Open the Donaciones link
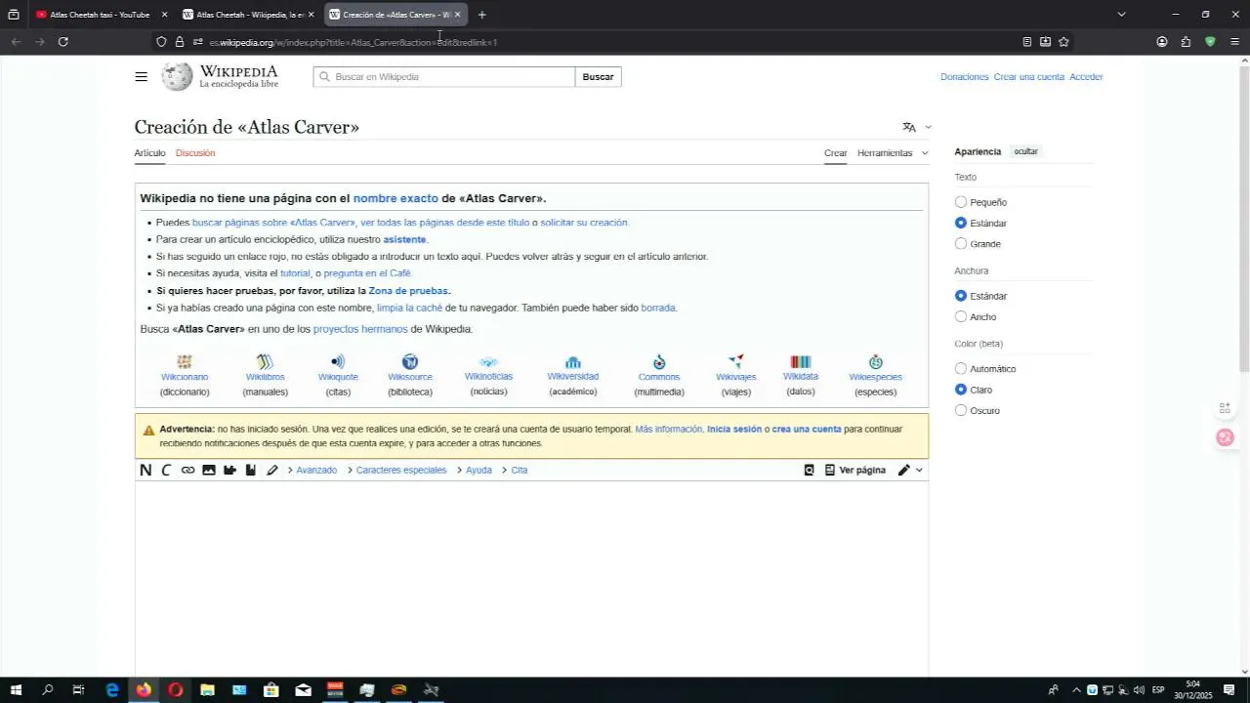Image resolution: width=1250 pixels, height=703 pixels. [x=965, y=77]
